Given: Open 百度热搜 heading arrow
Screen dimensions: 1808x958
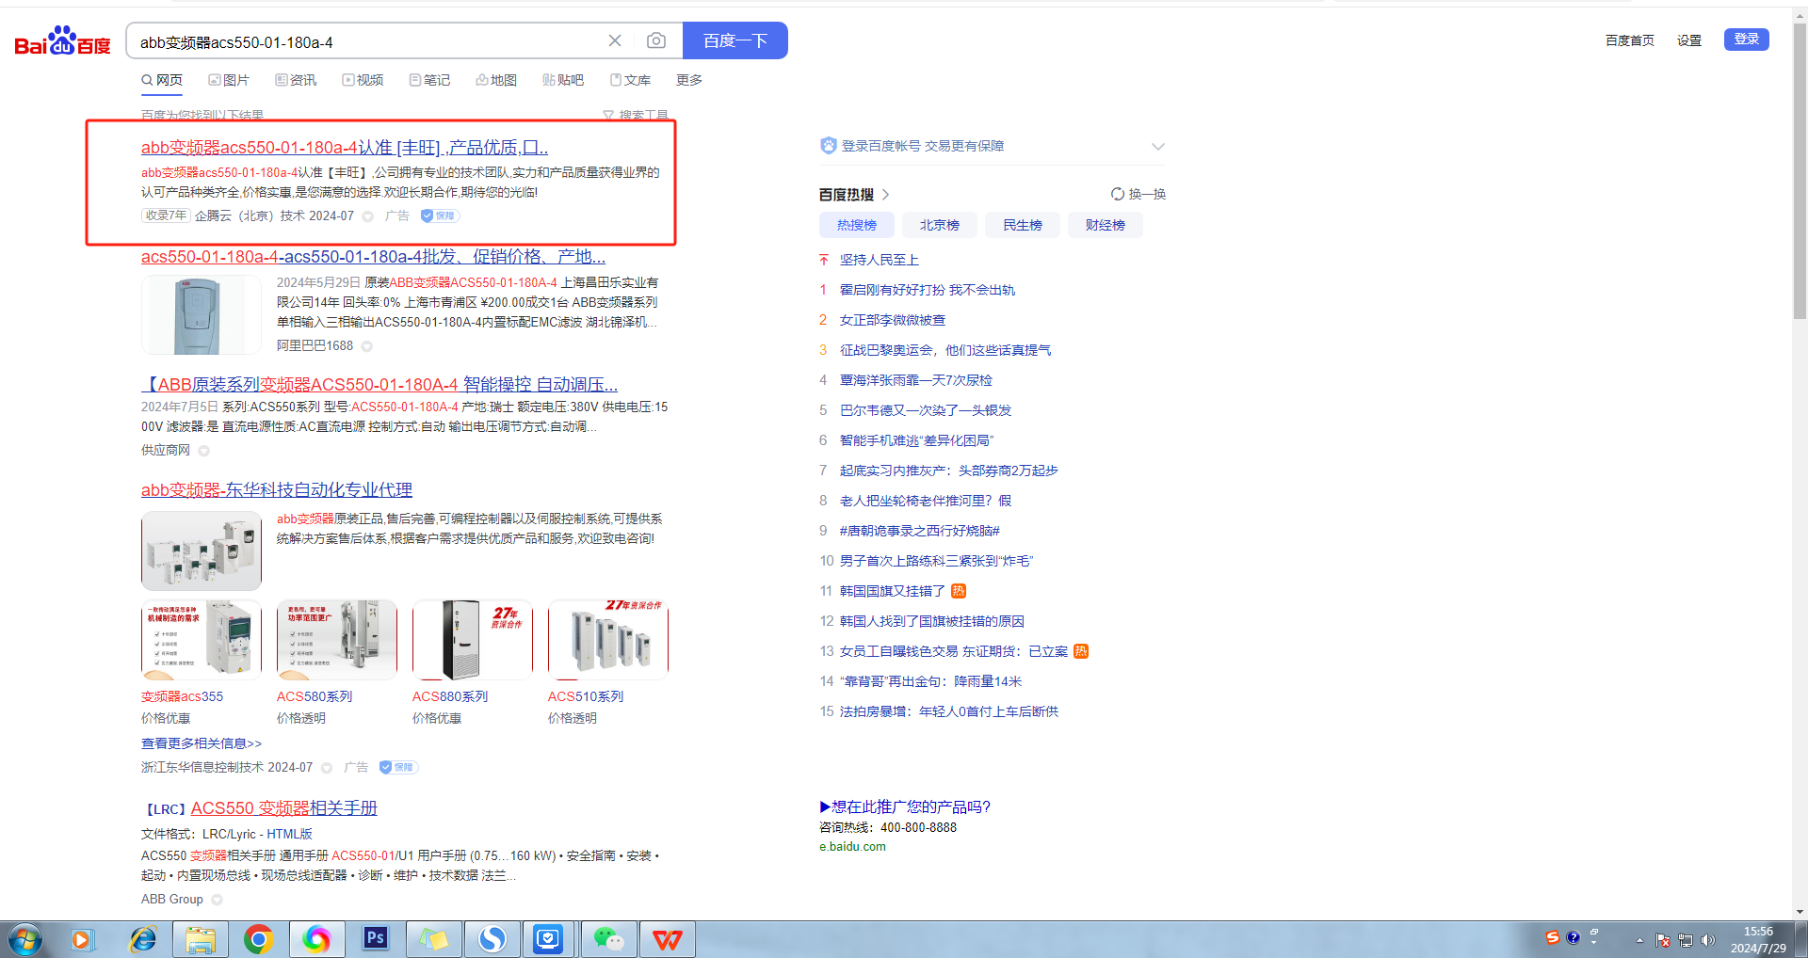Looking at the screenshot, I should point(886,195).
